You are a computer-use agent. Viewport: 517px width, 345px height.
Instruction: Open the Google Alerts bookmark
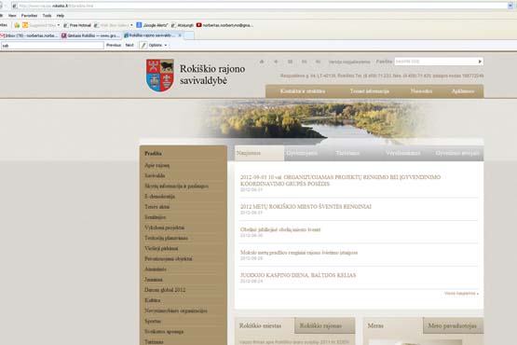point(152,25)
